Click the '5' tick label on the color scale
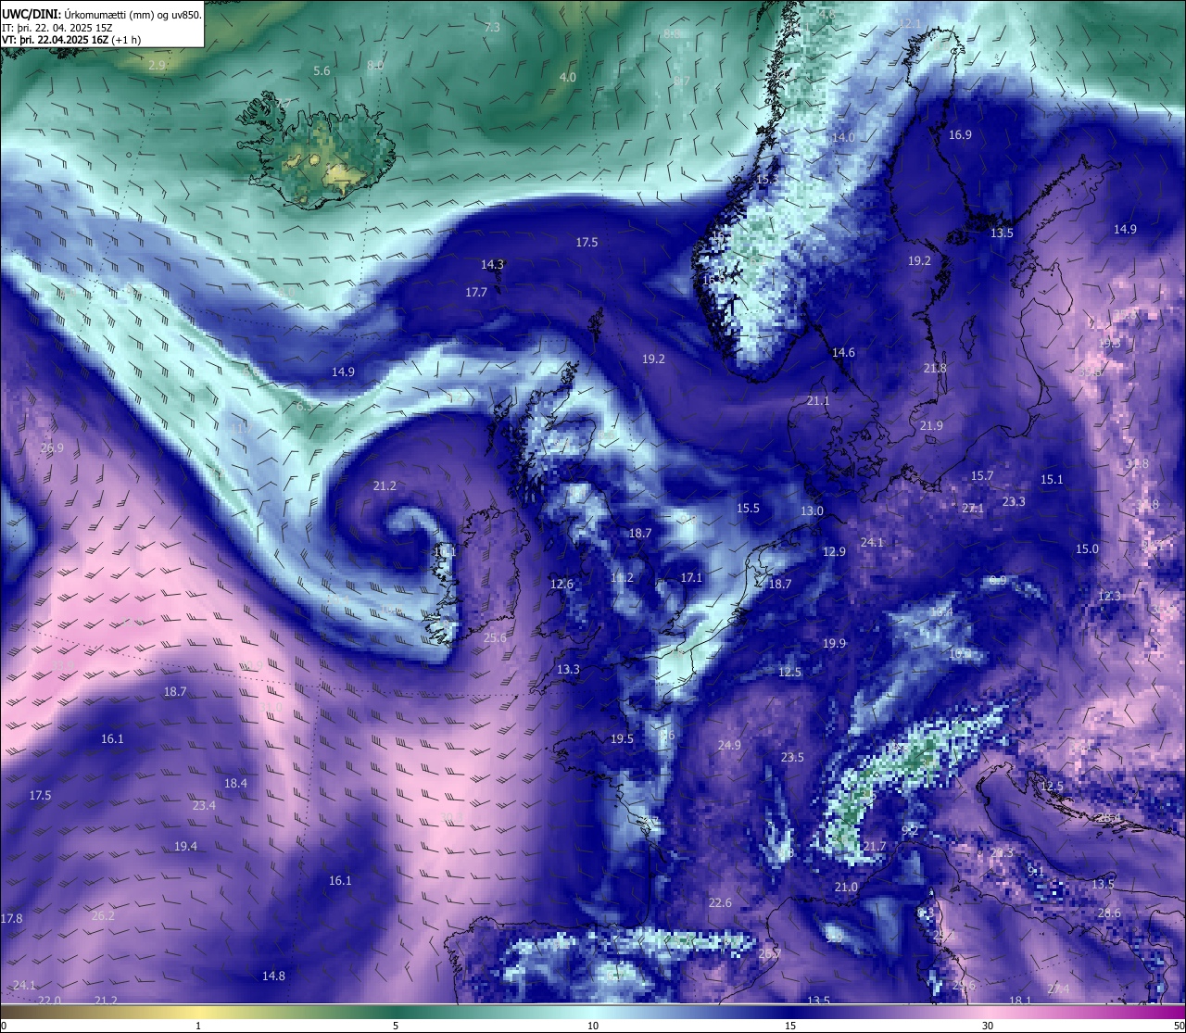Screen dimensions: 1186x1033 (x=396, y=1026)
